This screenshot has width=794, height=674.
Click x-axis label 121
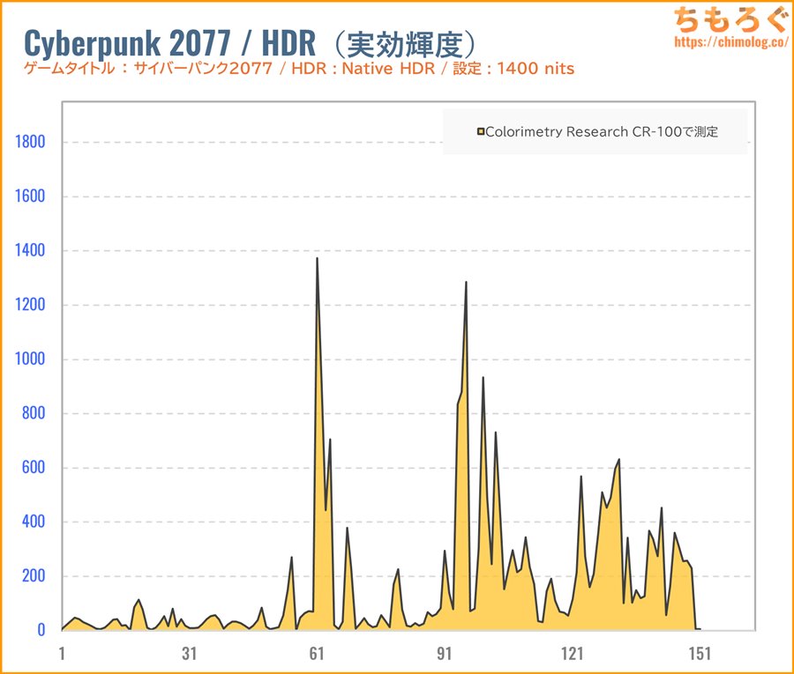pos(573,654)
